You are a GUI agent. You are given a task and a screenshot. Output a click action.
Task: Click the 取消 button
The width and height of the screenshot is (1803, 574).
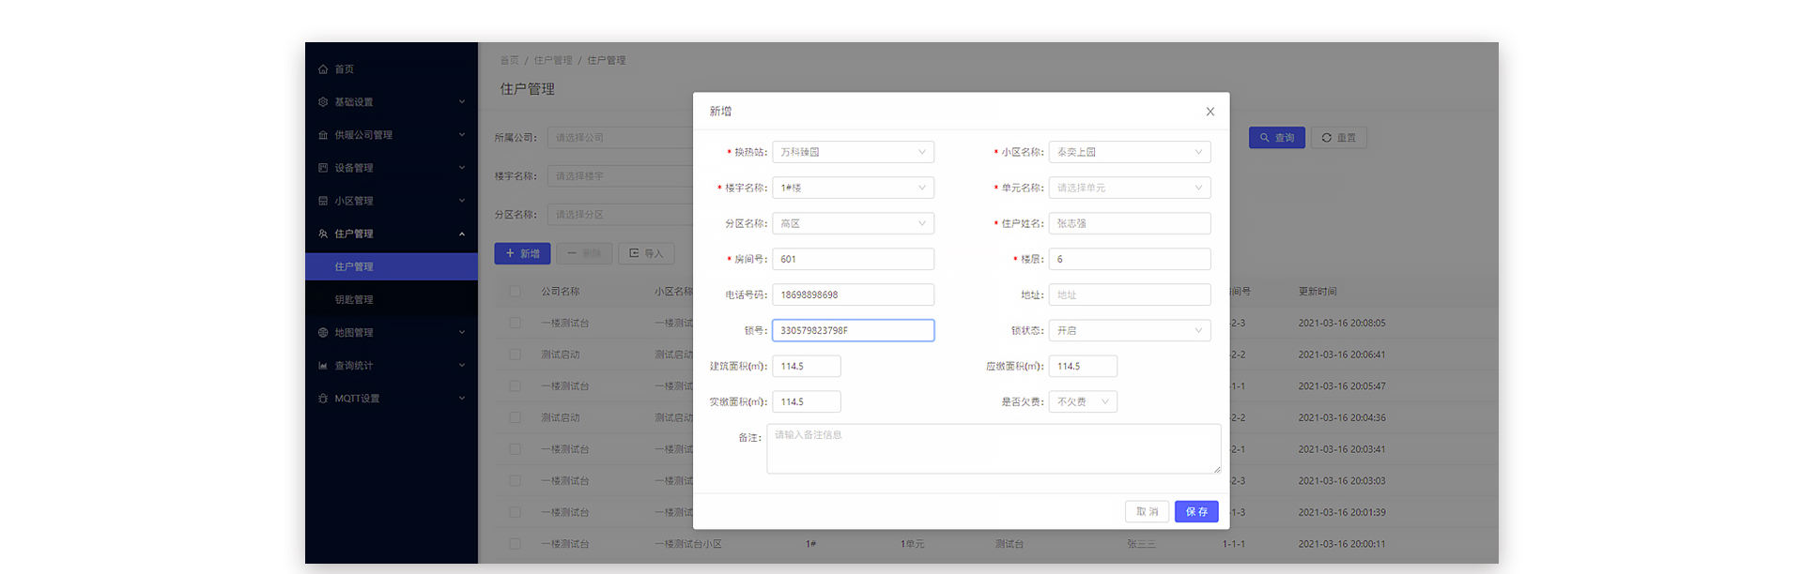pyautogui.click(x=1147, y=511)
